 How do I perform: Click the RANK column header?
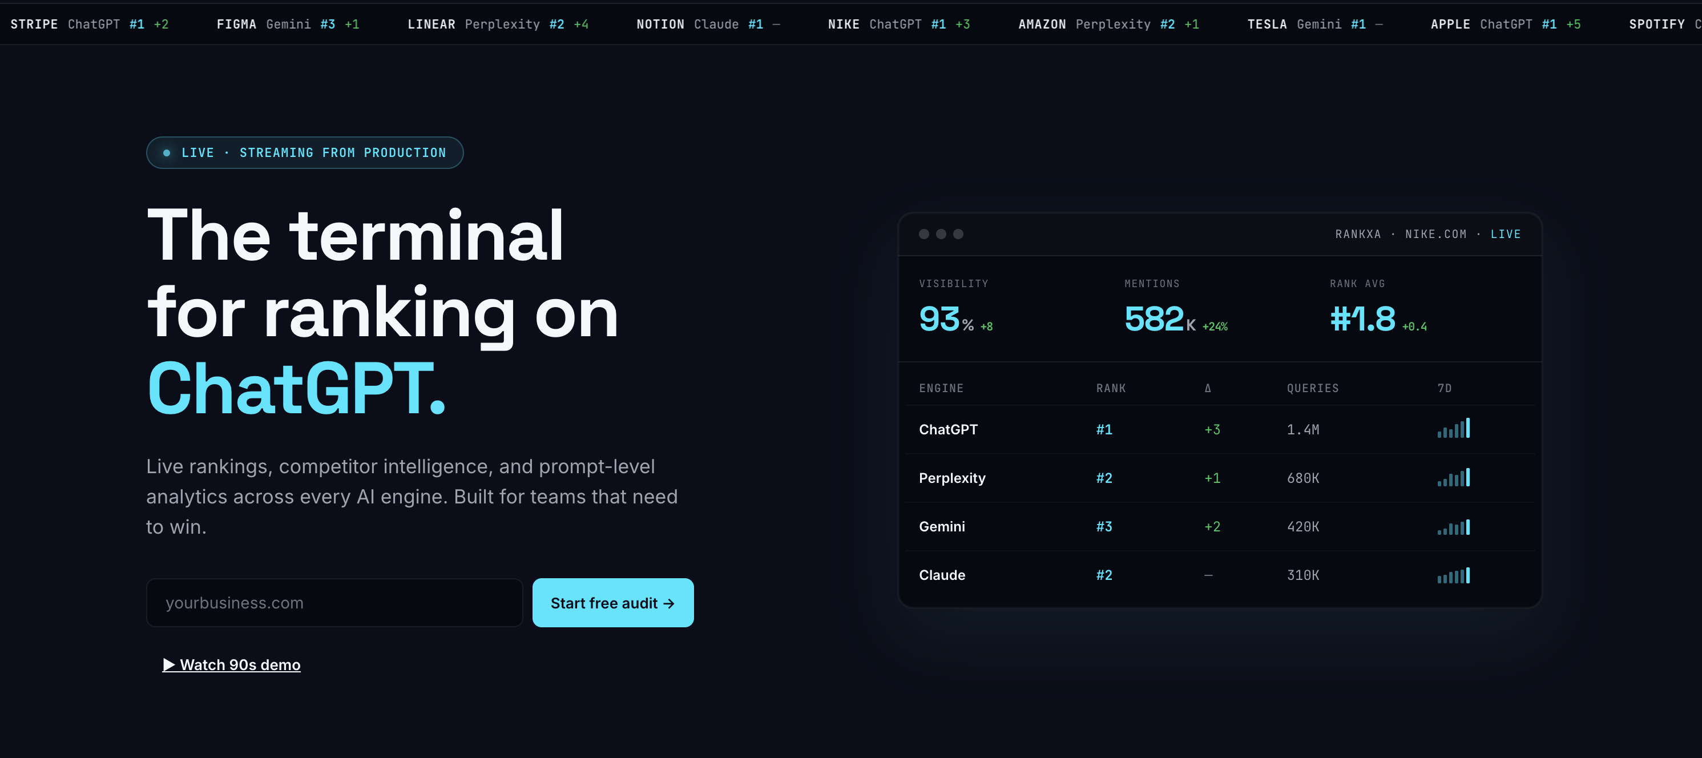click(x=1111, y=388)
